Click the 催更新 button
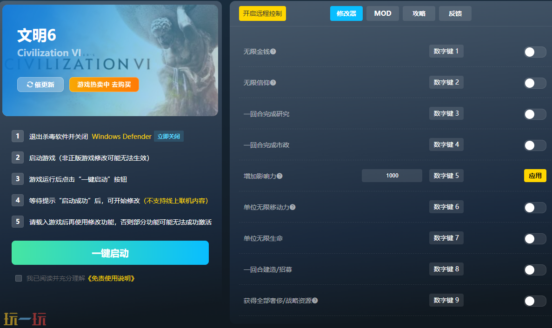 coord(40,85)
